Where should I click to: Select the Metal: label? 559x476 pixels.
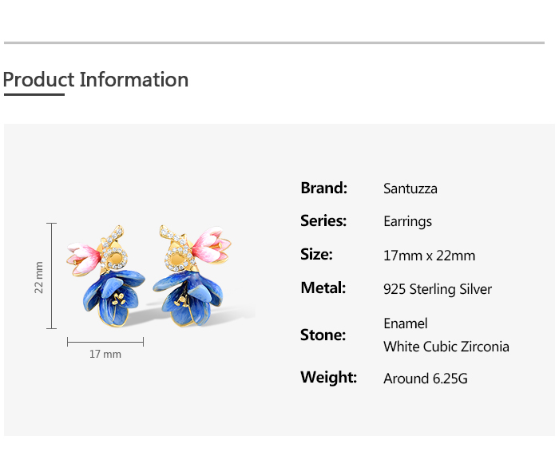point(323,288)
